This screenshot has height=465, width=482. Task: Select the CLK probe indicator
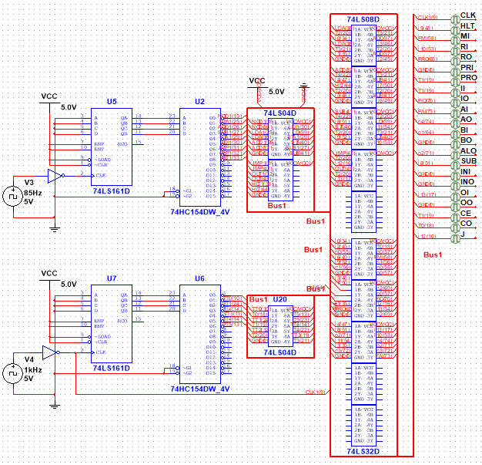pos(455,20)
